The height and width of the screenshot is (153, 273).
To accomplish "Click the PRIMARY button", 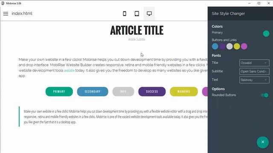I will point(59,91).
